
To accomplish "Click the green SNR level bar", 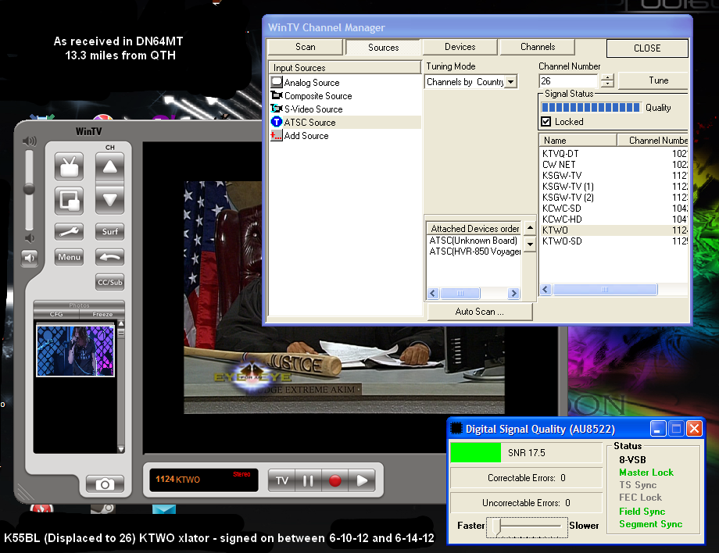I will tap(475, 453).
